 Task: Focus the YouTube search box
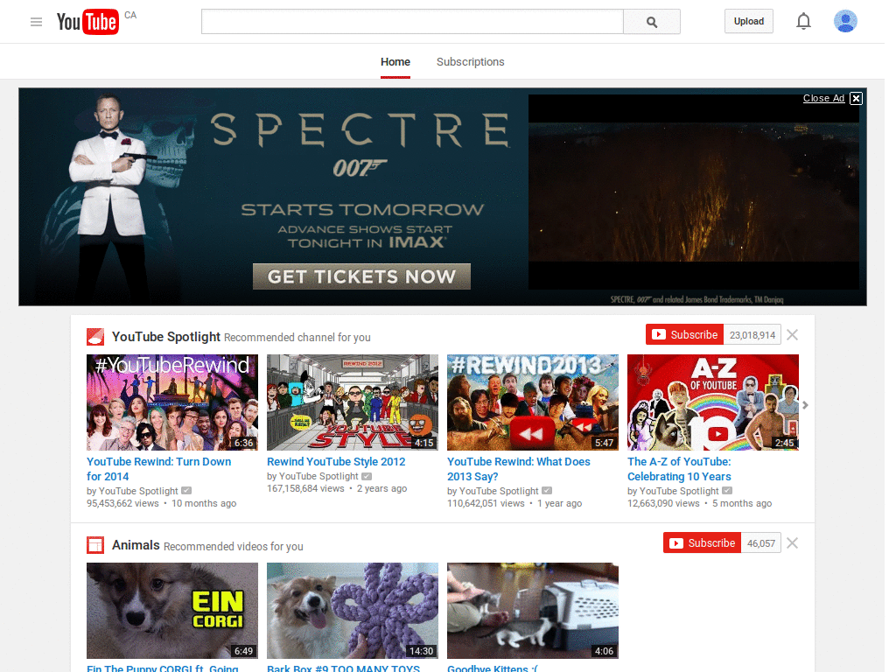point(412,22)
